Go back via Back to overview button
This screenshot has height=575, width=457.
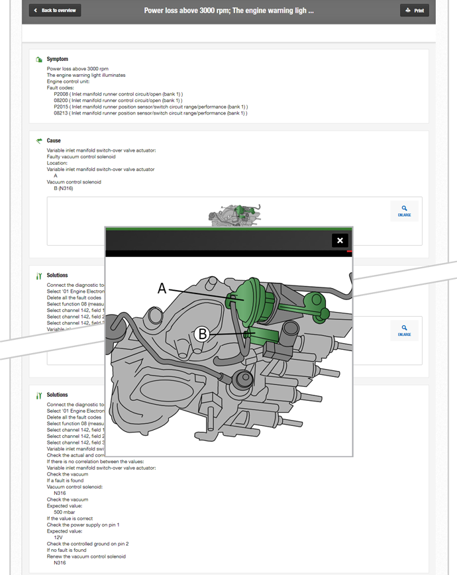click(55, 11)
